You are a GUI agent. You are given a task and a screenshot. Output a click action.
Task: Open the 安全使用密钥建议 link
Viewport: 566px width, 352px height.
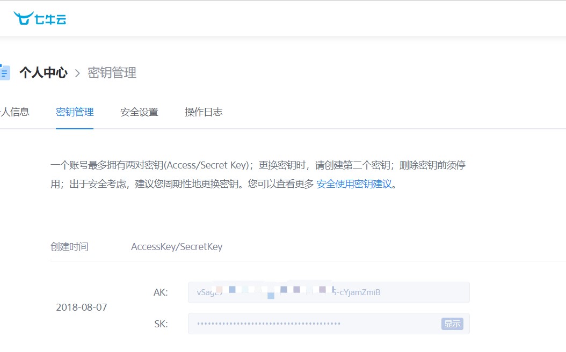click(354, 184)
